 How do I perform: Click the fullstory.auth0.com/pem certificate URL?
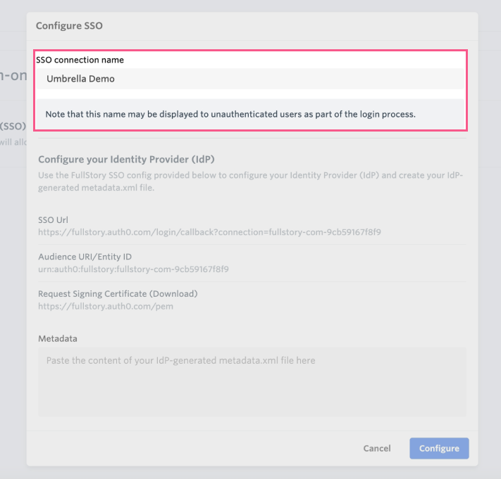(x=106, y=306)
